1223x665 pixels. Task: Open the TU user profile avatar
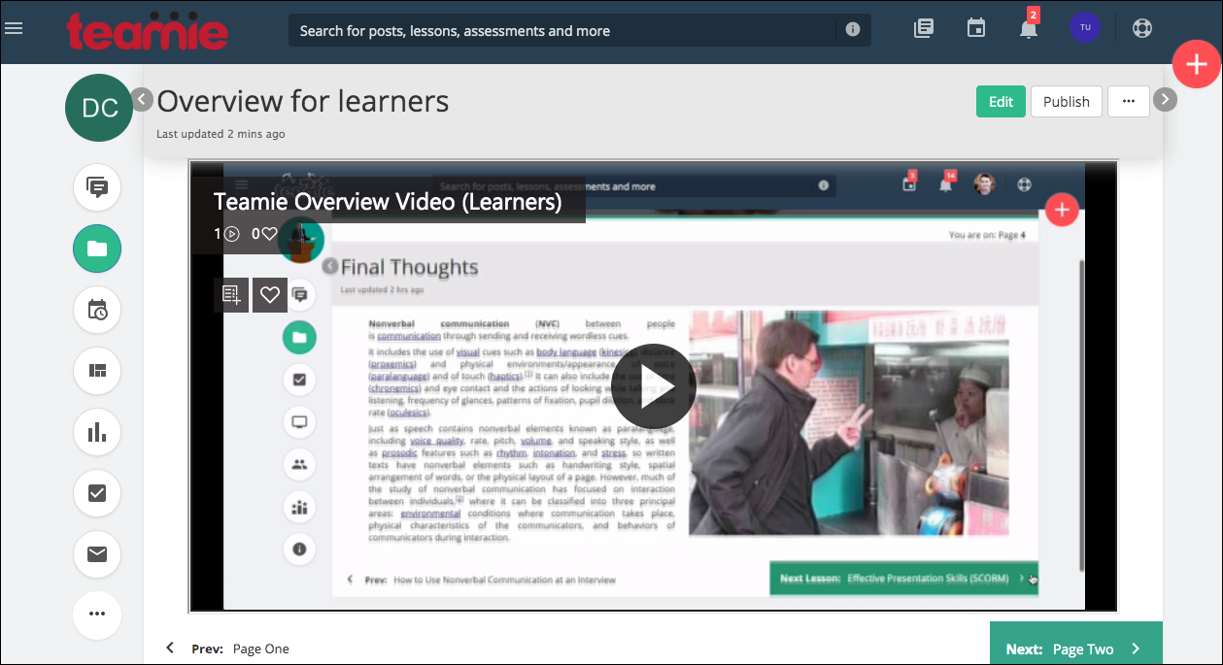(x=1085, y=28)
